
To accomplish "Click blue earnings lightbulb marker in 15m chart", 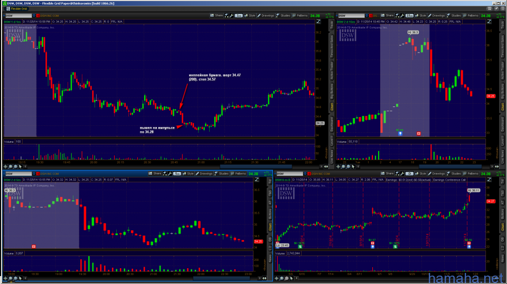I will [x=400, y=133].
